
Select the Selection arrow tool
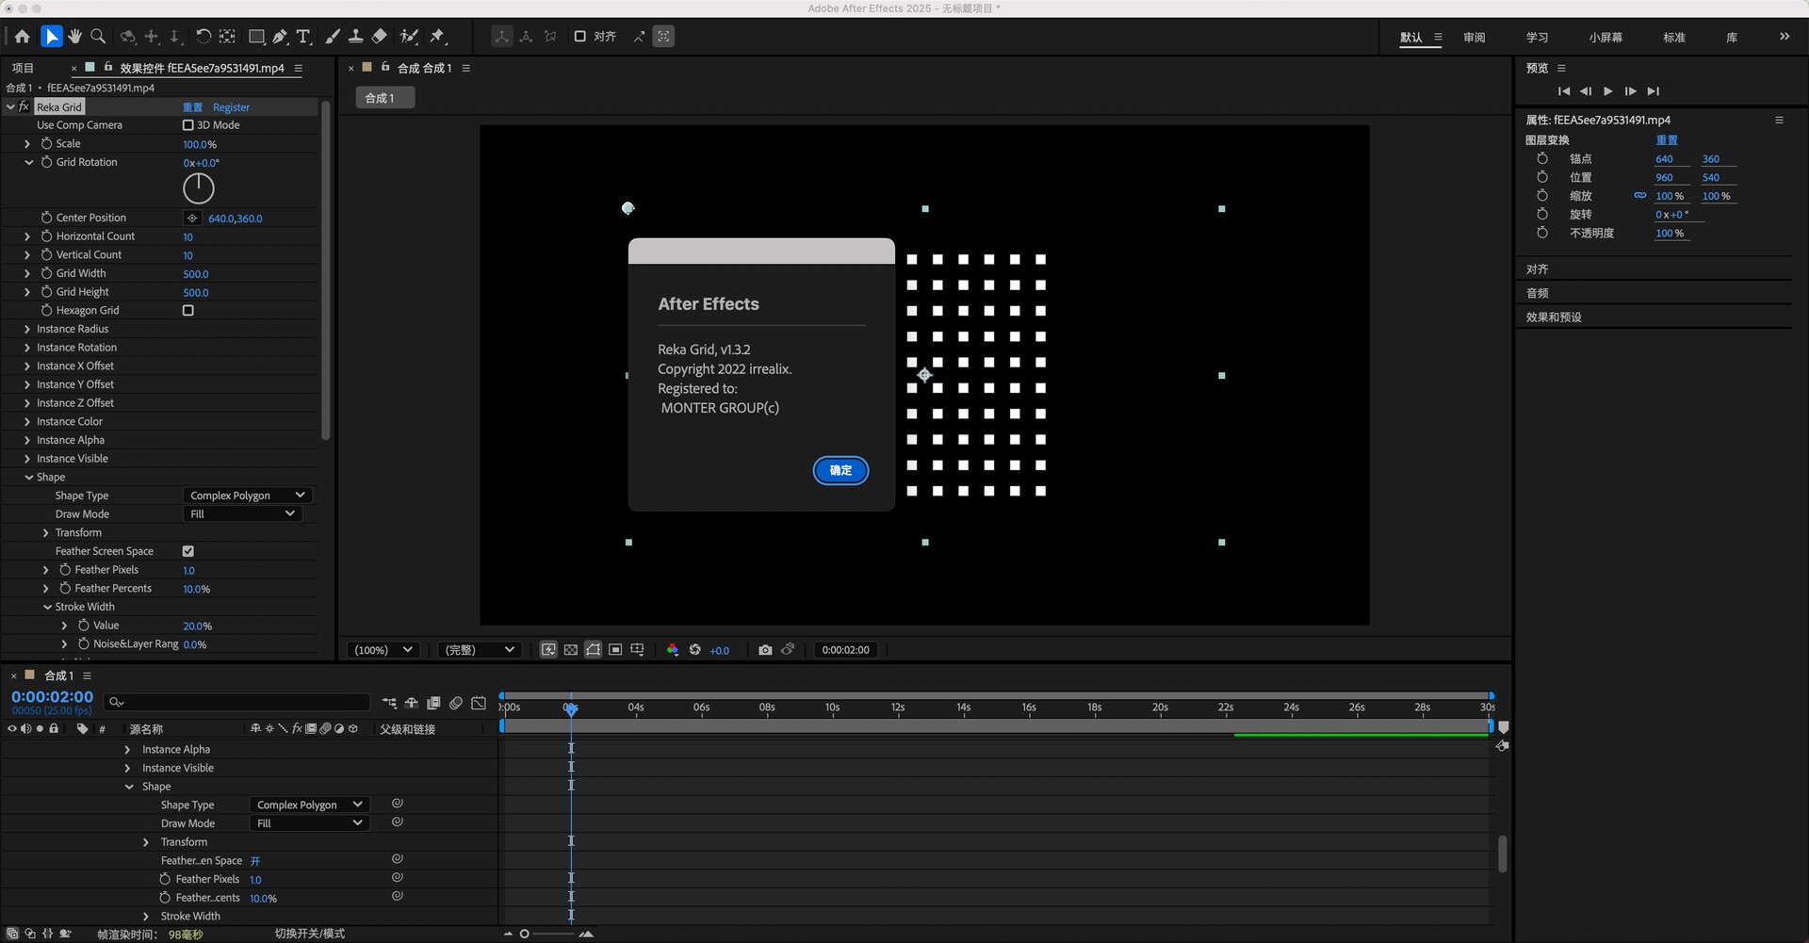pyautogui.click(x=52, y=37)
